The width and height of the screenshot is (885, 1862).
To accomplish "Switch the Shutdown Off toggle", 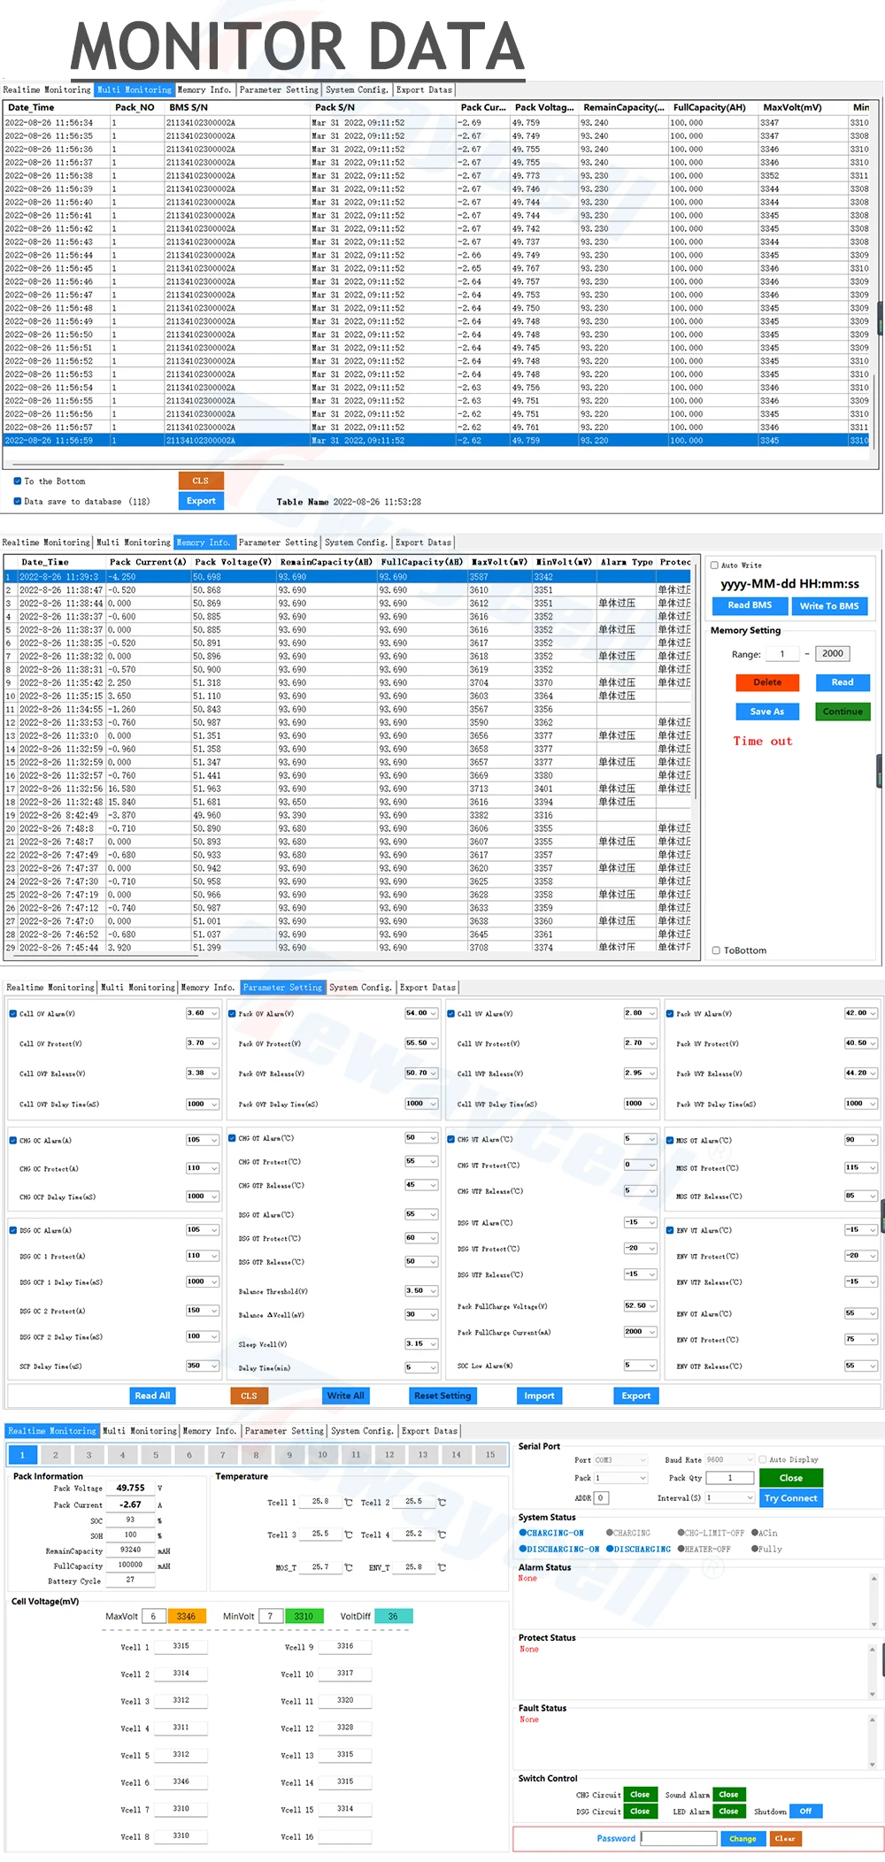I will point(805,1811).
